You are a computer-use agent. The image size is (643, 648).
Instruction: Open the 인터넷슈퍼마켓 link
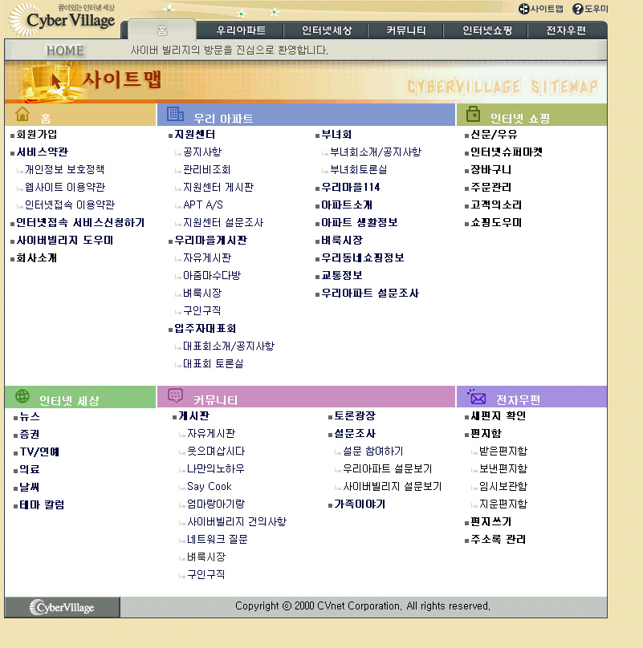[507, 152]
